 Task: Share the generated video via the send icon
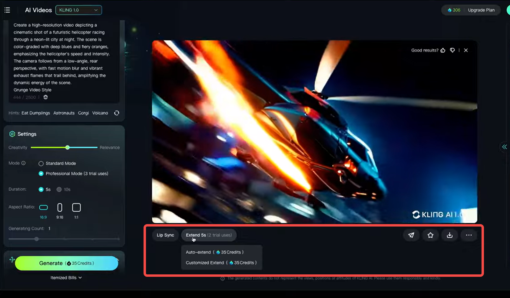click(411, 235)
